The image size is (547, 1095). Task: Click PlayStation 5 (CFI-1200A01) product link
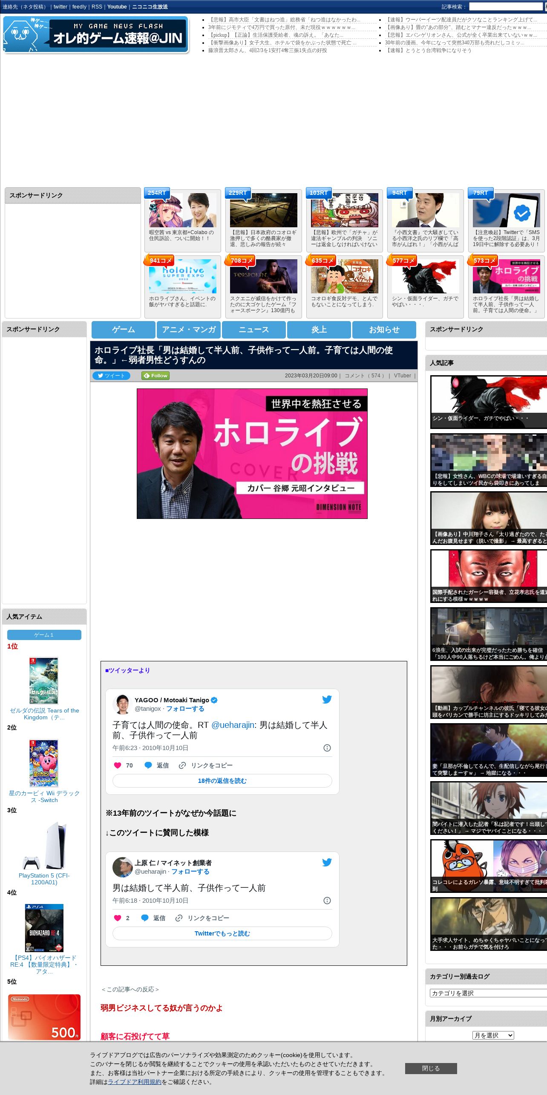click(44, 879)
